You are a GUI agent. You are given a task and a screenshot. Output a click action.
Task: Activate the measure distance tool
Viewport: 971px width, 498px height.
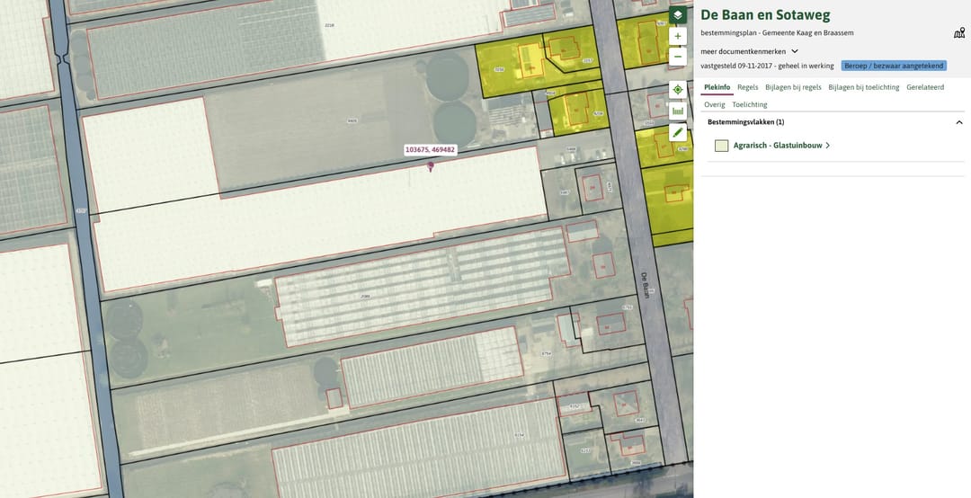point(678,111)
